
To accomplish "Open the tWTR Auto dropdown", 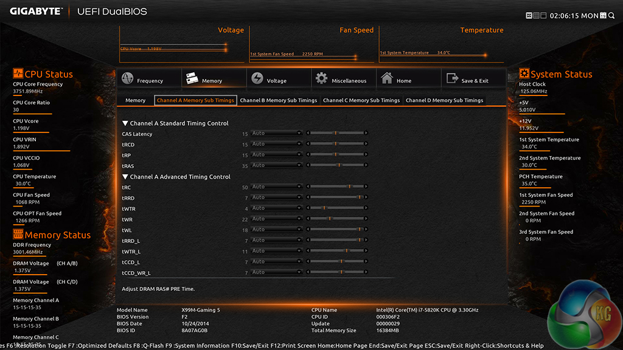I will coord(276,208).
